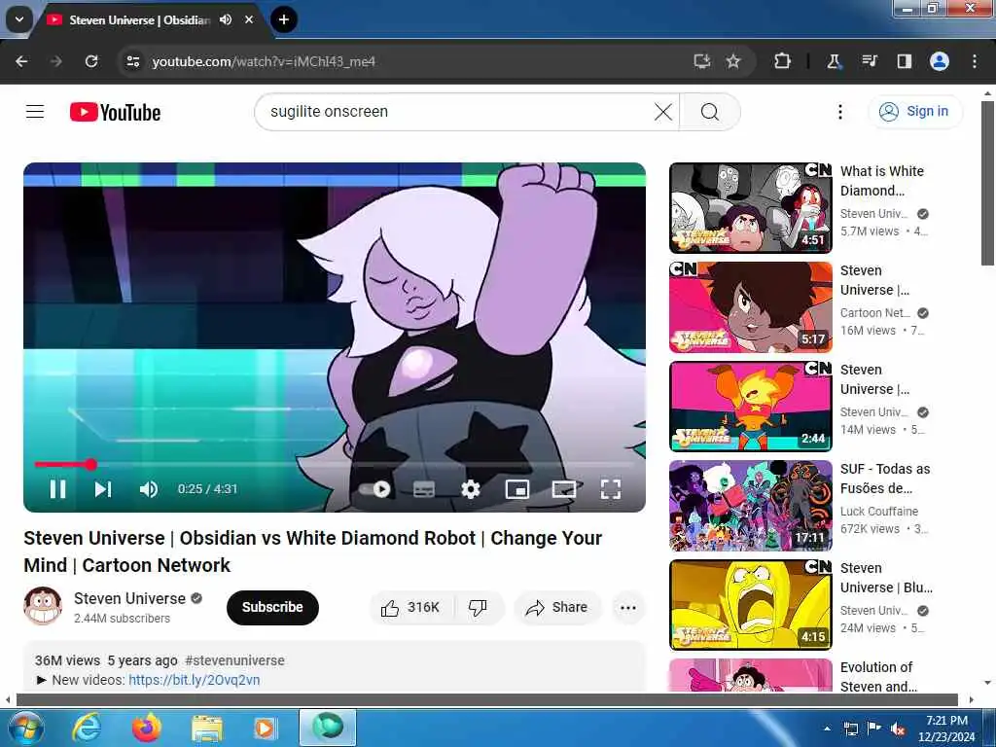Open Windows Media Player taskbar icon

[265, 728]
